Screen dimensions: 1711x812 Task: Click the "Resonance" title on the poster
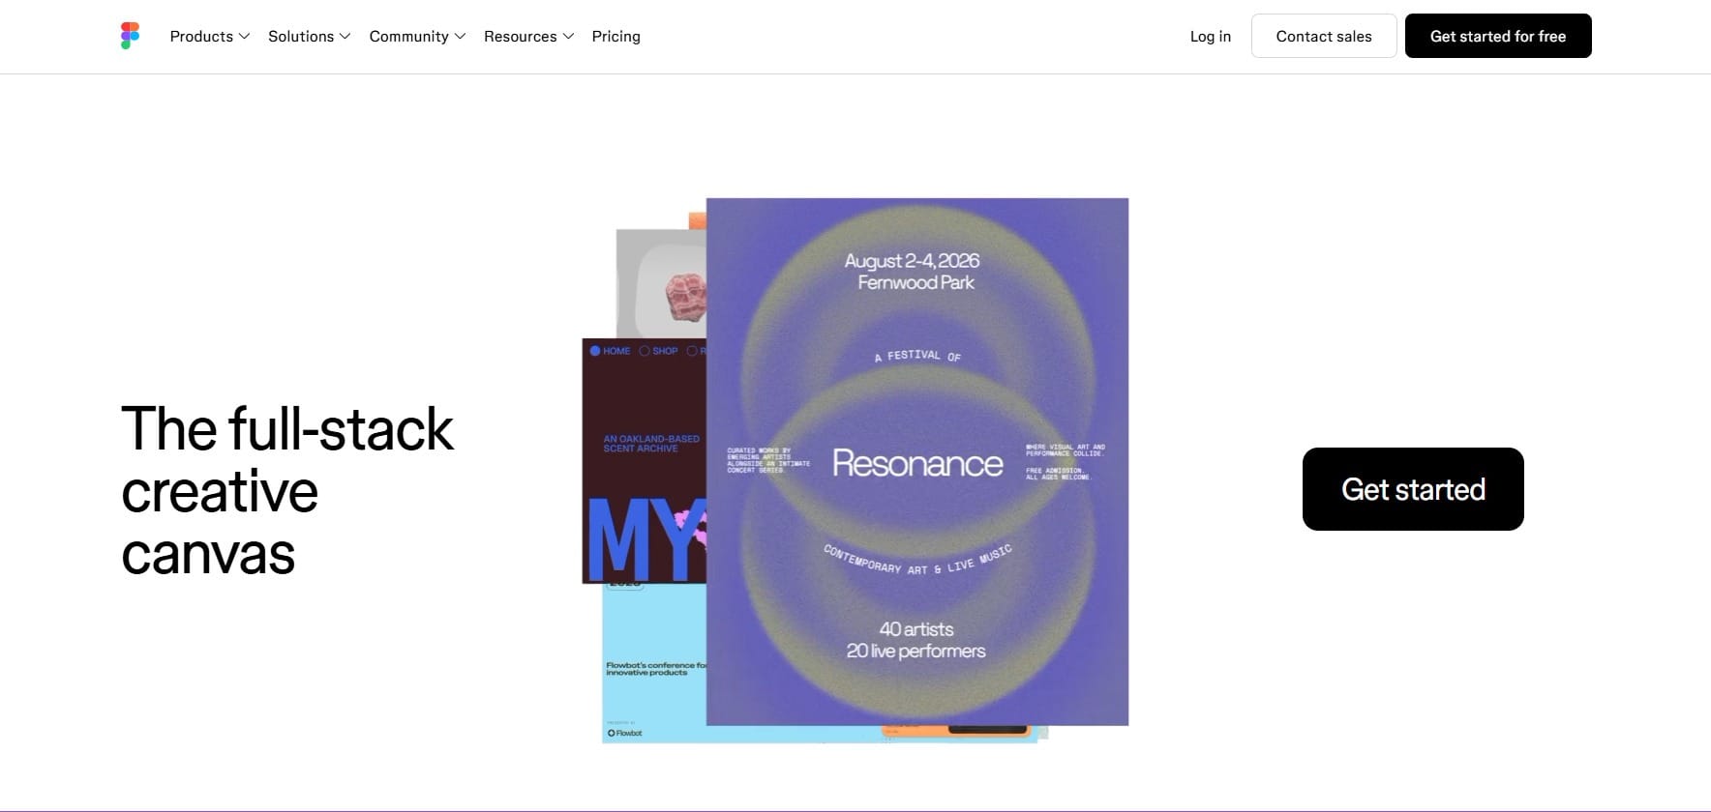click(x=917, y=463)
